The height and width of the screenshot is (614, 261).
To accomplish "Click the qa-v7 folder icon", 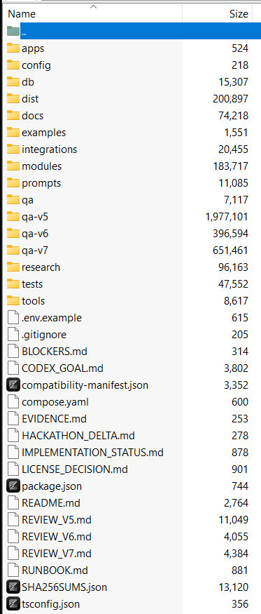I will [13, 251].
